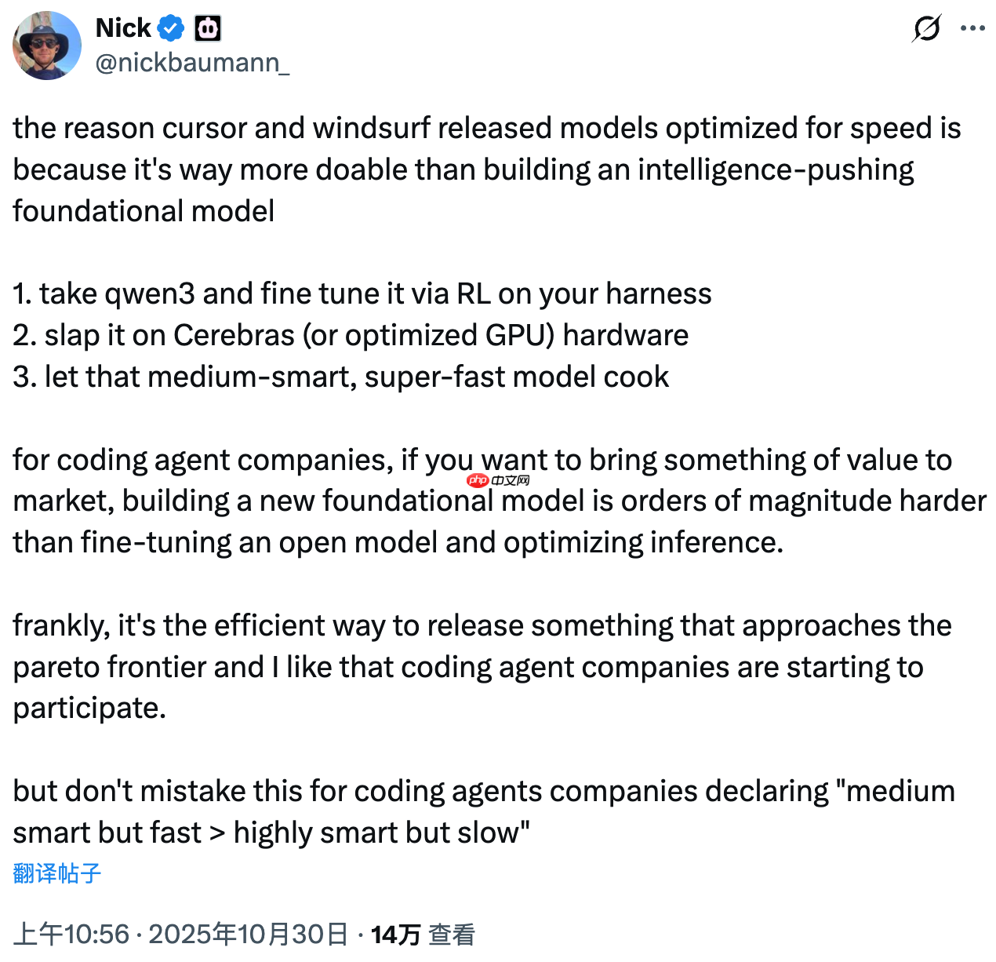
Task: Tap the Grok analysis icon to summarize the post
Action: (925, 27)
